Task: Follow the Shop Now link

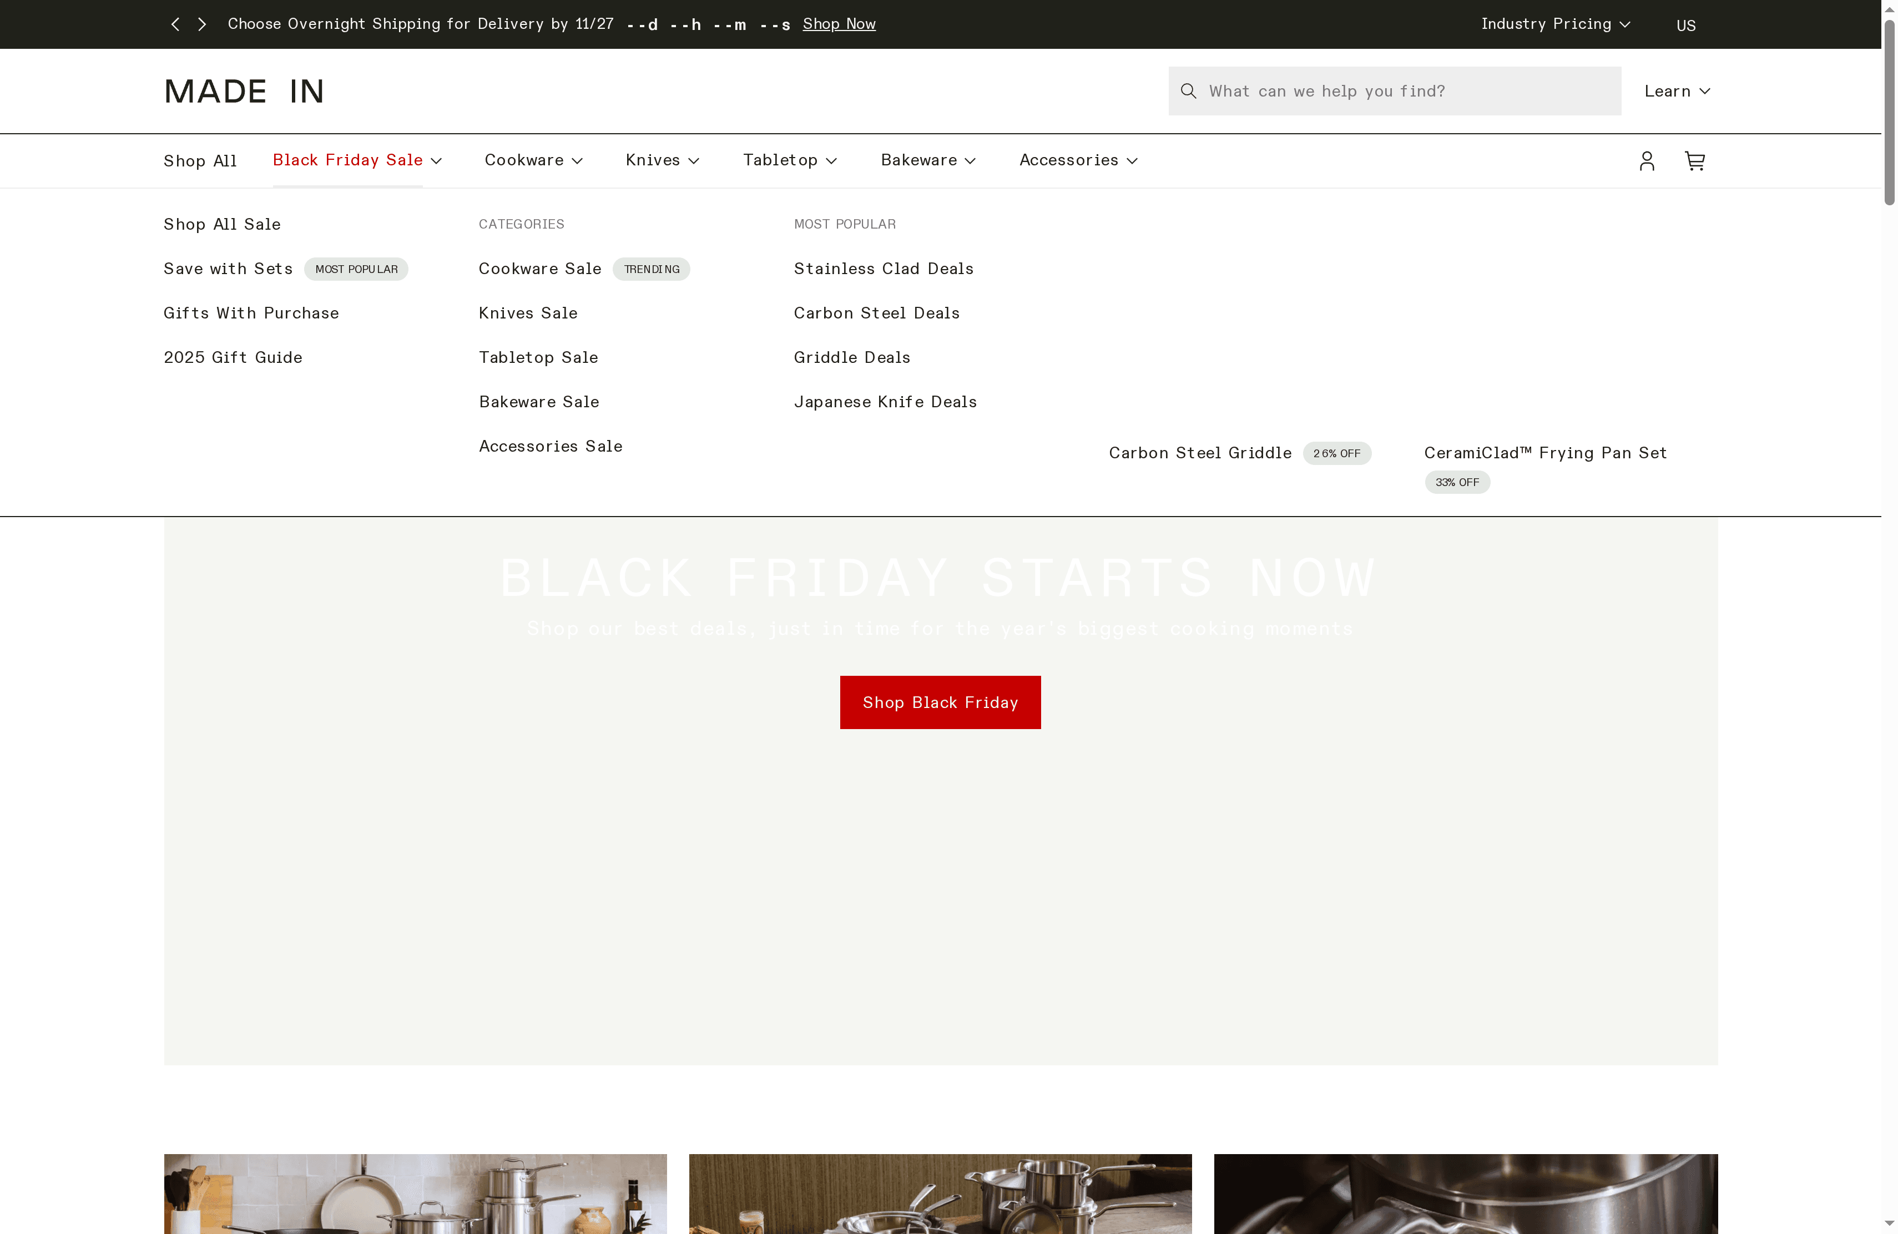Action: point(838,24)
